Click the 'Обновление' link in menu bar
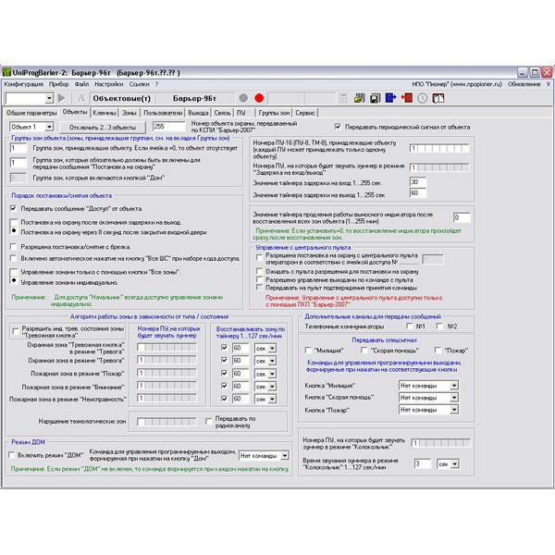This screenshot has width=555, height=555. point(524,83)
